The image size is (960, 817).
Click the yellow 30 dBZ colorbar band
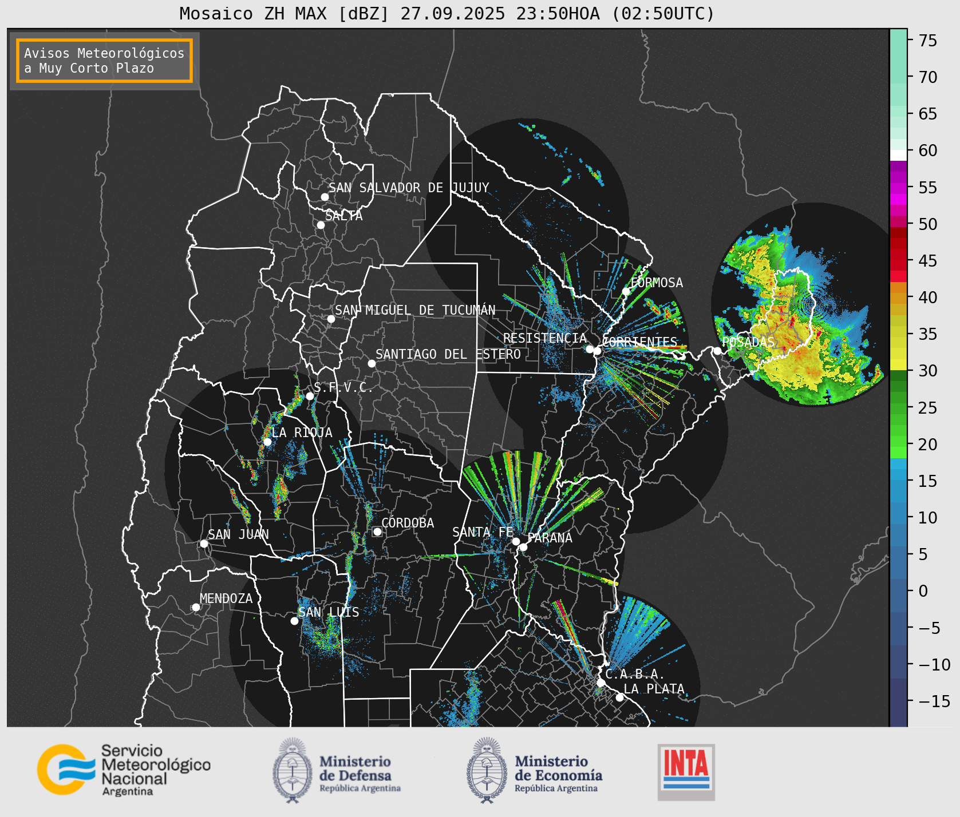(899, 364)
